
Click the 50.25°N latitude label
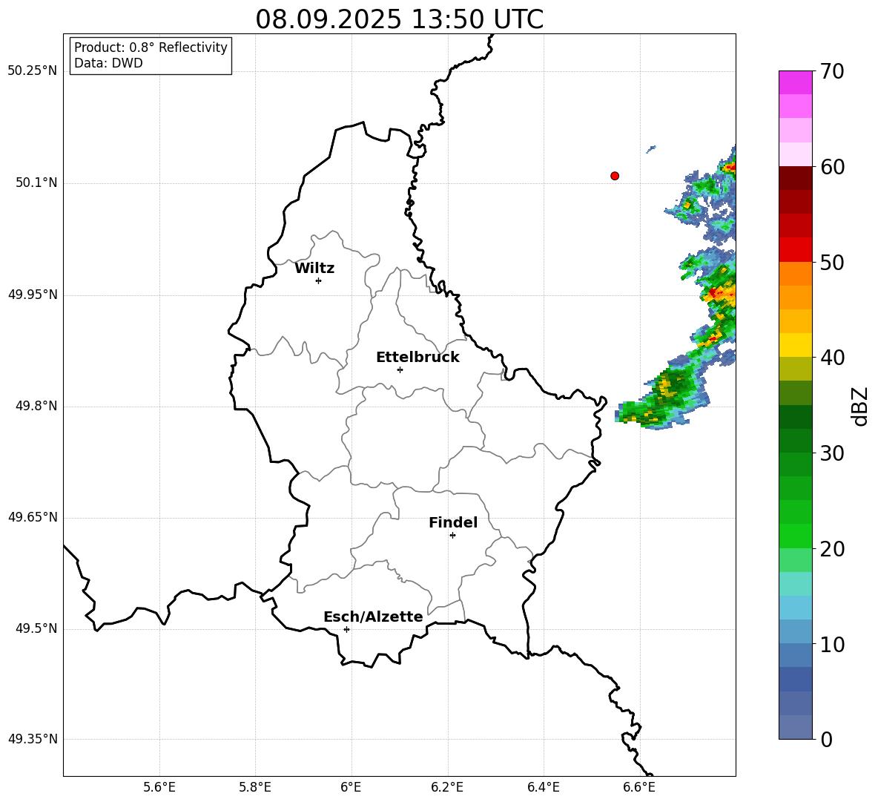(x=33, y=71)
